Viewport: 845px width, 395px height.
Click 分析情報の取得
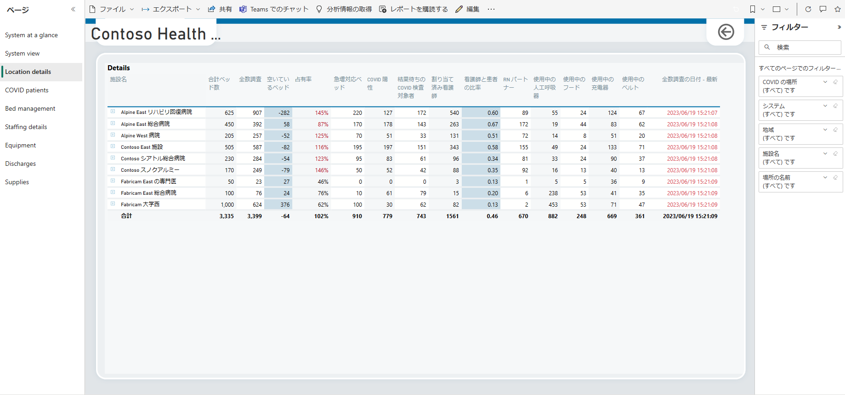click(x=344, y=9)
